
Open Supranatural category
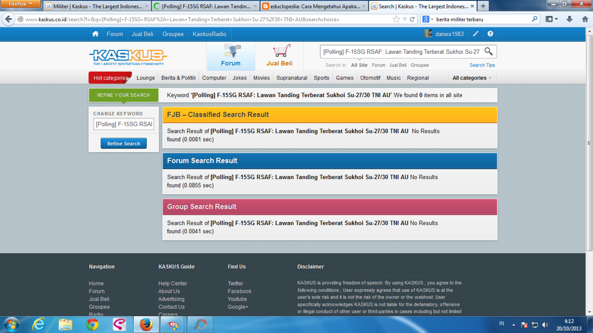click(292, 78)
